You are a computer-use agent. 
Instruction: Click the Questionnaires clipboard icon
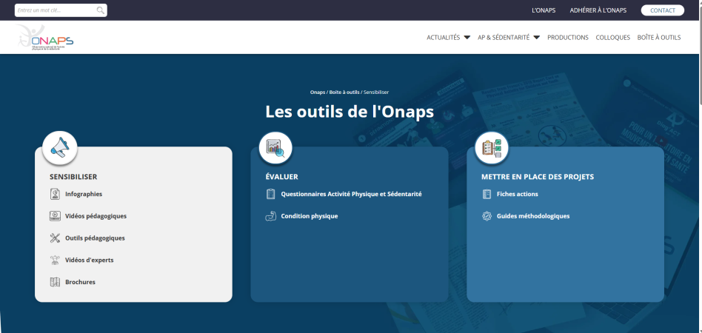coord(271,194)
